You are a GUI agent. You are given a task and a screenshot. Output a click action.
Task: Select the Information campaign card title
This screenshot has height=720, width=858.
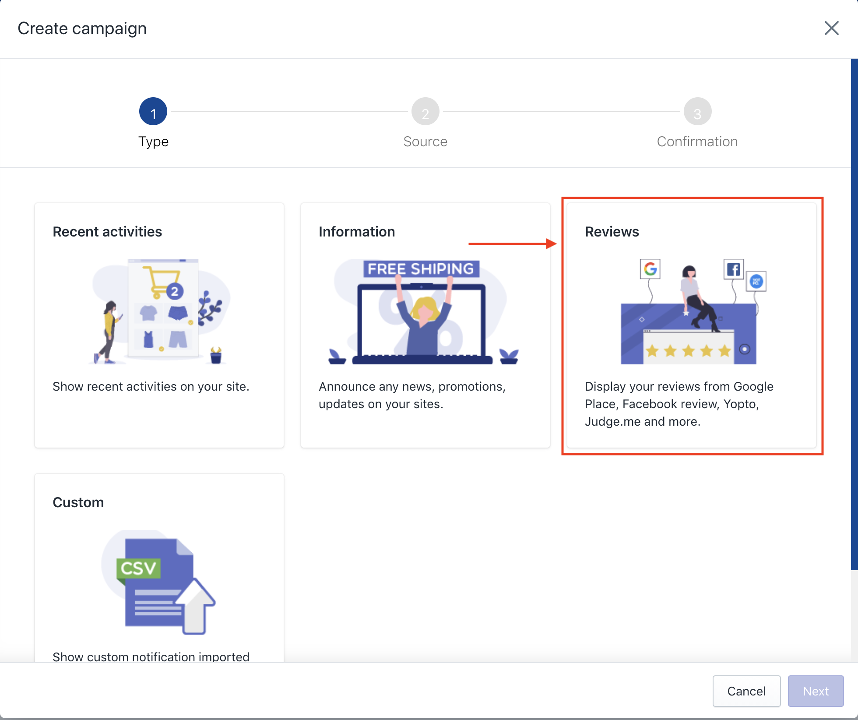(x=357, y=232)
